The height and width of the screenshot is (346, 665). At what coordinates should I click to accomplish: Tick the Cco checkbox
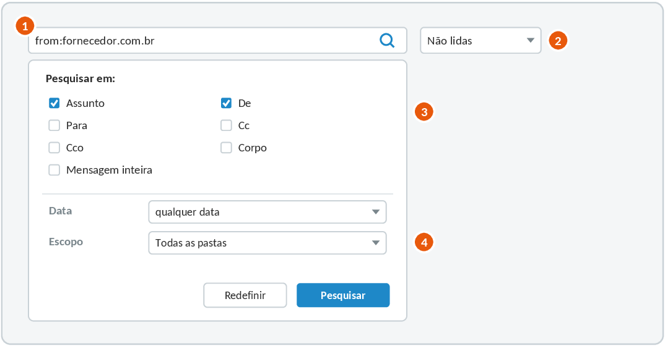[54, 148]
